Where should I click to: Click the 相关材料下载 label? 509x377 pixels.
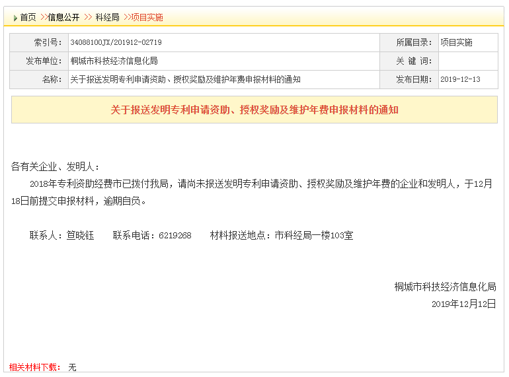point(35,367)
